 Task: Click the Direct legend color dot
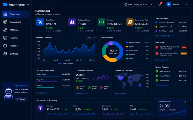tap(127, 47)
